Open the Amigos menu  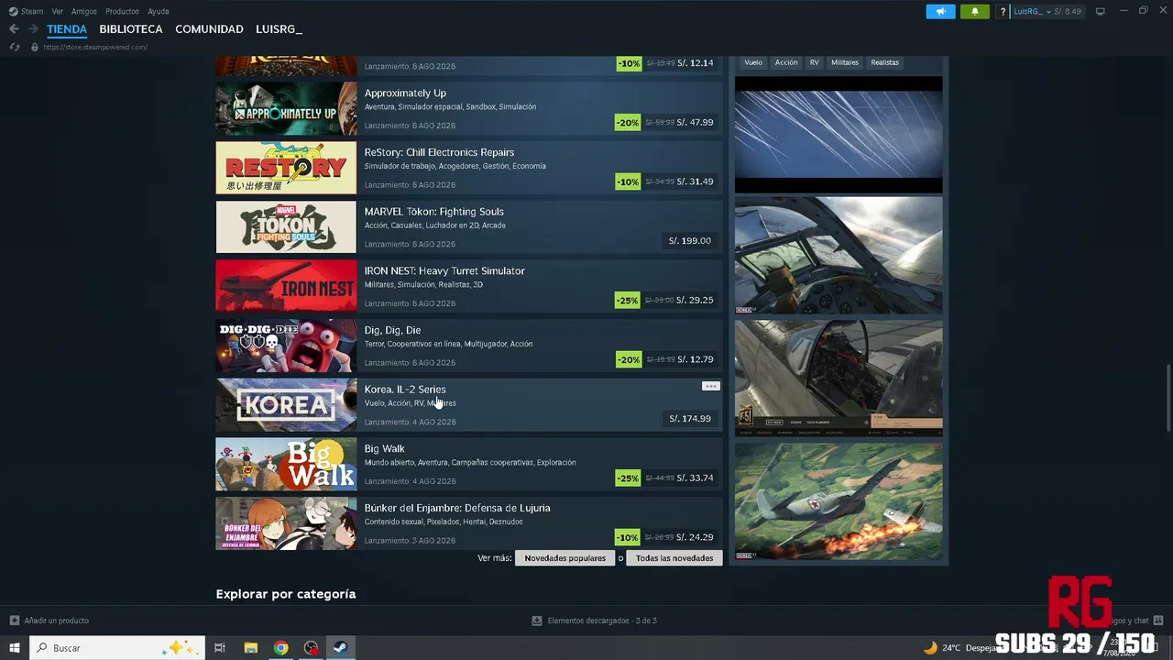[84, 11]
